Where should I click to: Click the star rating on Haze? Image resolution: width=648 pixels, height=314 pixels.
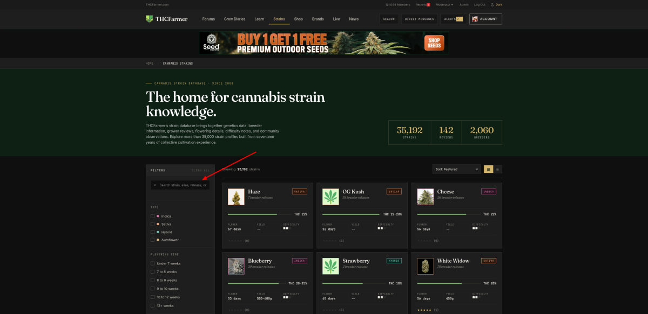[235, 241]
